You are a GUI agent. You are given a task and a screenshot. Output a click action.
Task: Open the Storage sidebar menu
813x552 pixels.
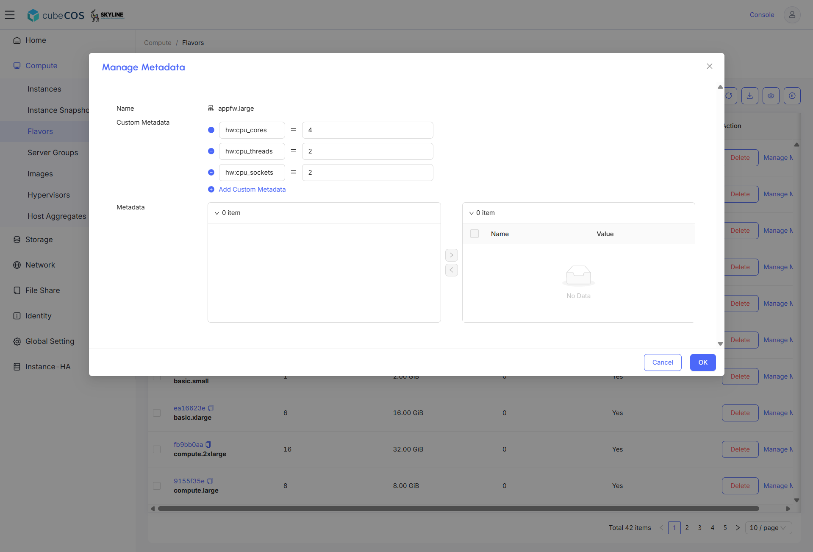(x=39, y=240)
